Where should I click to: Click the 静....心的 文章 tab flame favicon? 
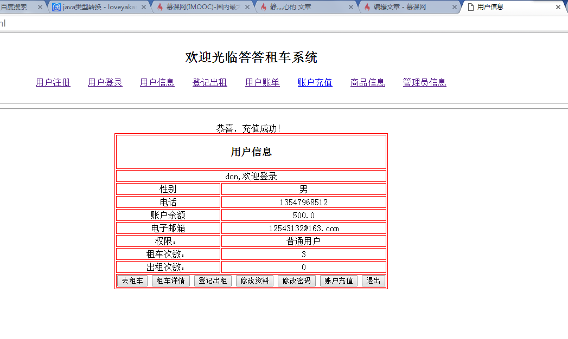coord(263,7)
